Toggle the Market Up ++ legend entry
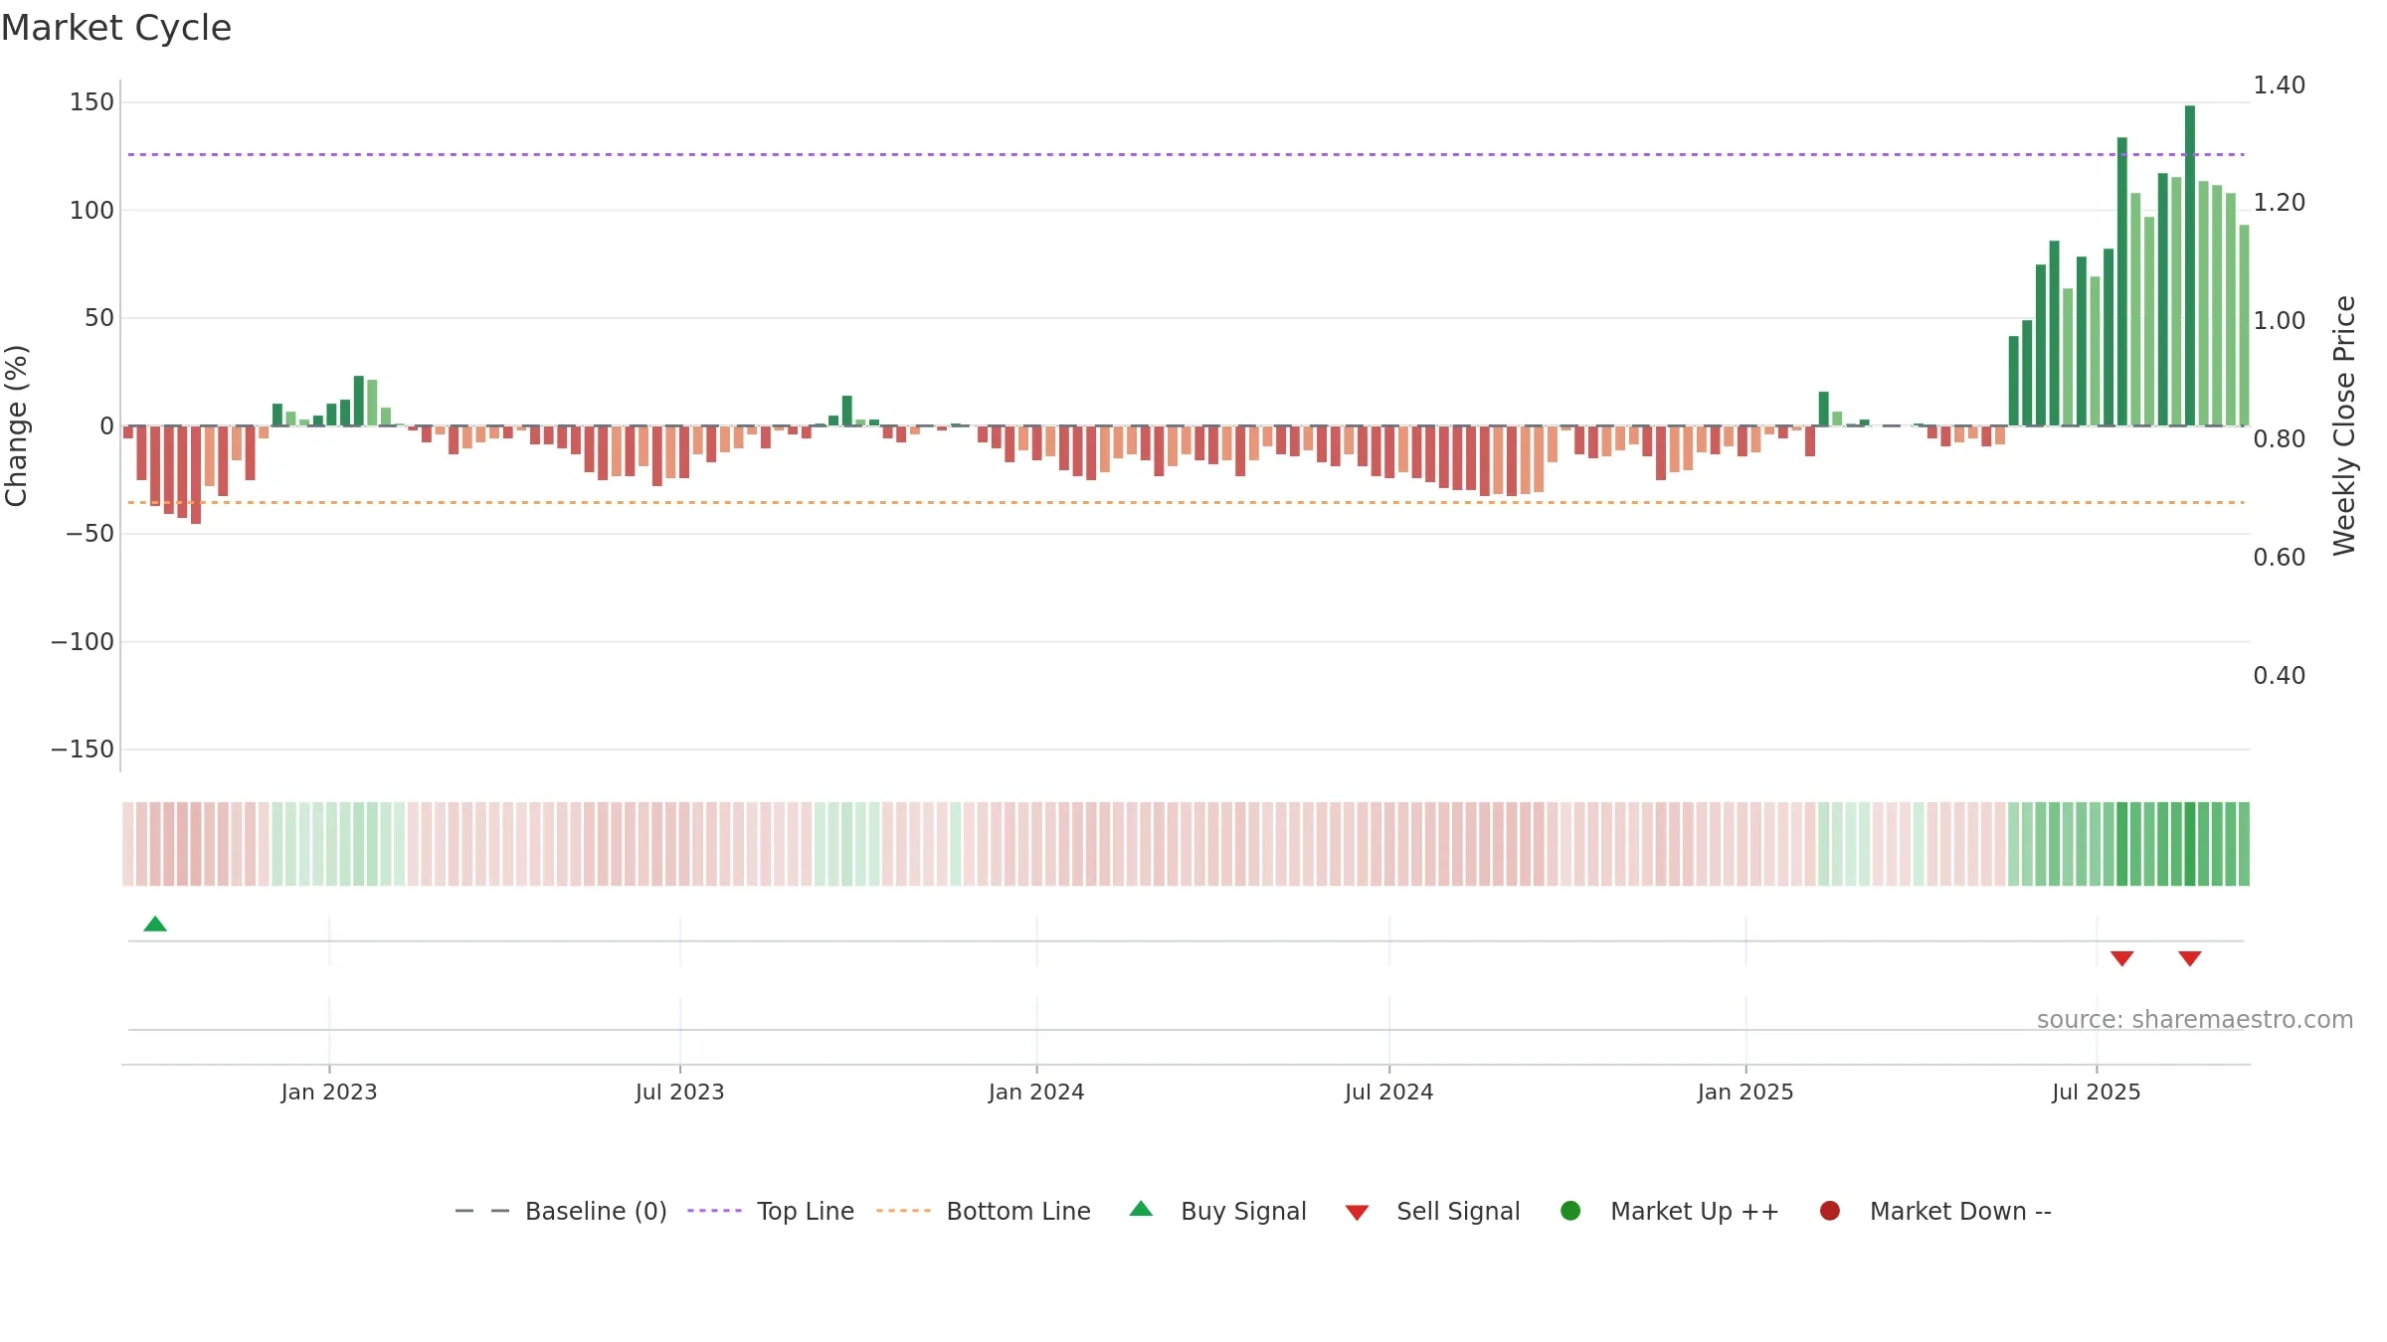2387x1342 pixels. tap(1670, 1211)
